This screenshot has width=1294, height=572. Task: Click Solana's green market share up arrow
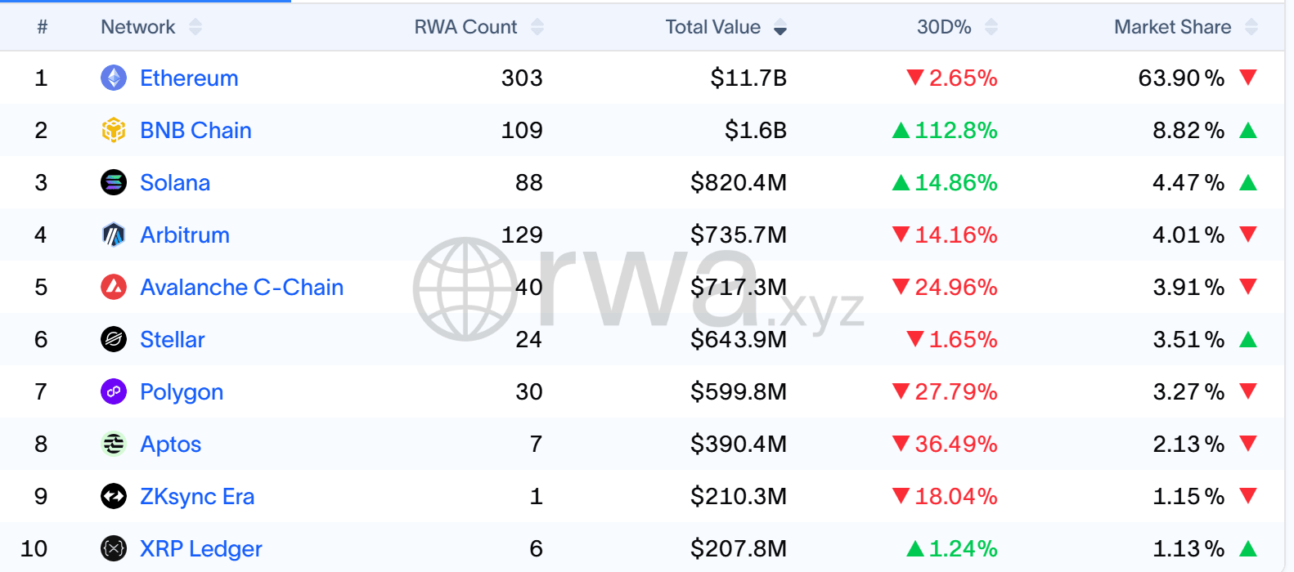click(1248, 182)
